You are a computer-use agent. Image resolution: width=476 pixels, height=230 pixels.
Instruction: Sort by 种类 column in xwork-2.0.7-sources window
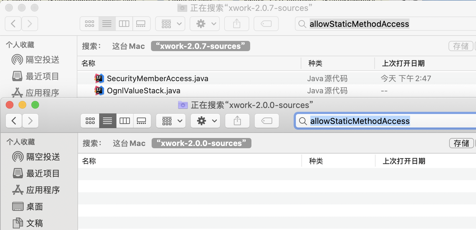pyautogui.click(x=338, y=63)
